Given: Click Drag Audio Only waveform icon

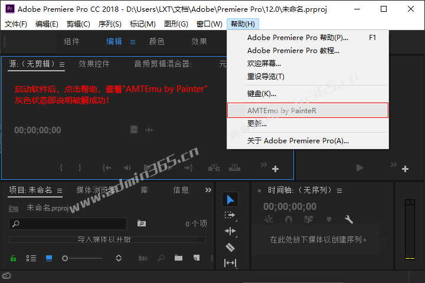Looking at the screenshot, I should pos(149,130).
